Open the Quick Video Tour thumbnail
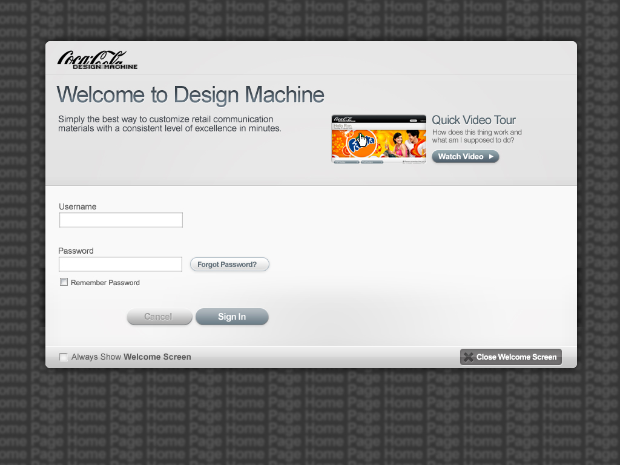This screenshot has height=465, width=620. click(379, 139)
